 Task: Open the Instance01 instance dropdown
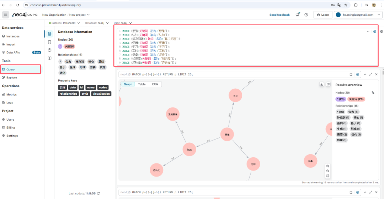pos(65,23)
